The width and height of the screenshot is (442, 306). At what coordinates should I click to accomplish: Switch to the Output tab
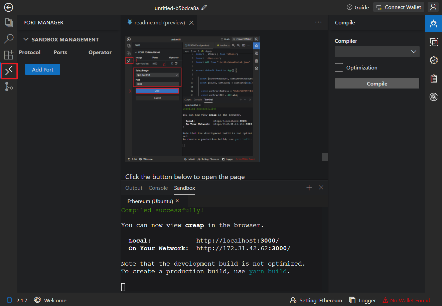[x=134, y=188]
